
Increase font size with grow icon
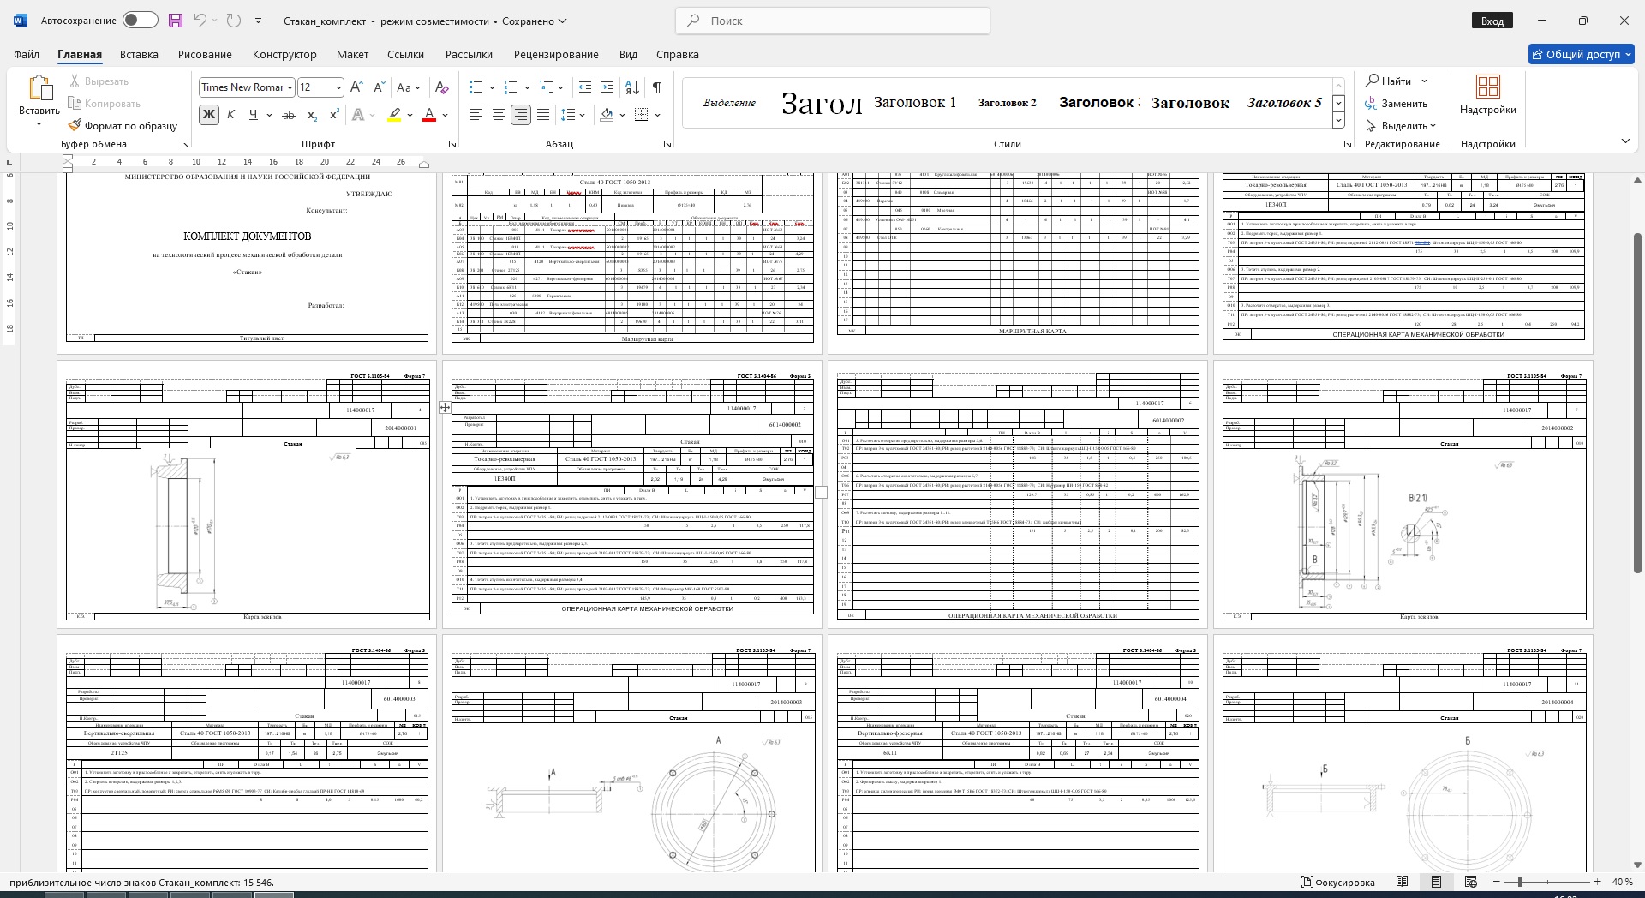pos(357,87)
